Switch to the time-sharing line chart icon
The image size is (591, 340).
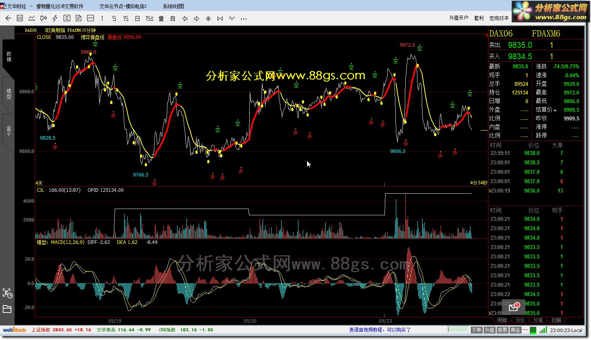(32, 18)
